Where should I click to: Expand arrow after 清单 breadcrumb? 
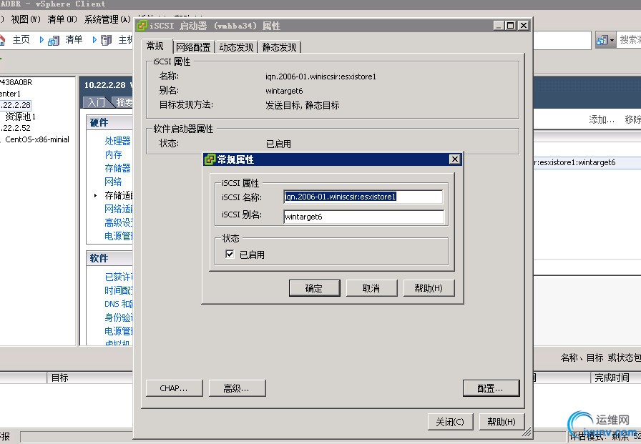click(94, 39)
